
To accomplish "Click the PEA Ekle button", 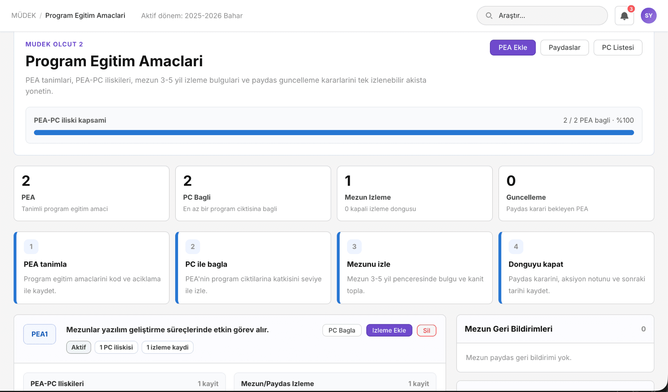I will [512, 48].
